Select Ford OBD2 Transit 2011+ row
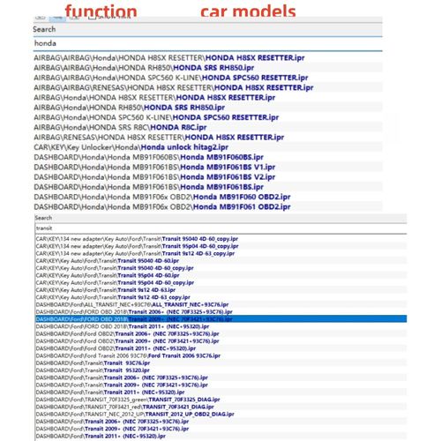The image size is (441, 441). click(220, 348)
